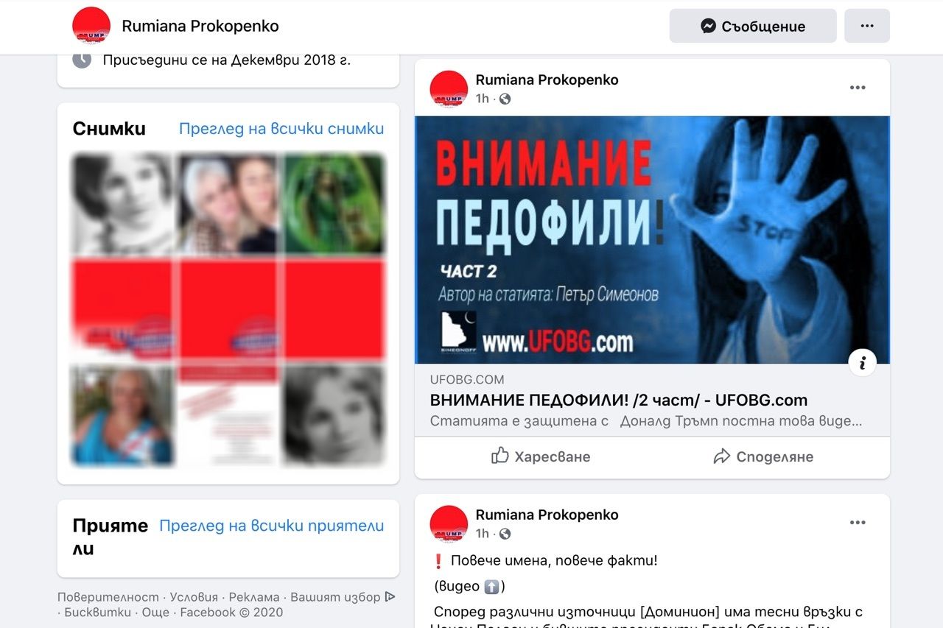
Task: Click the Още footer menu
Action: 155,613
